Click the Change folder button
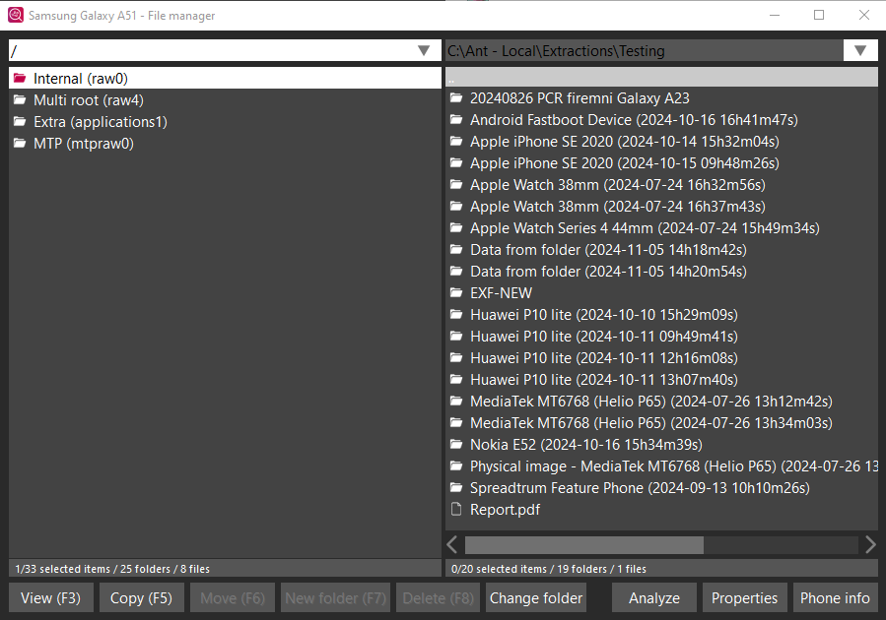The image size is (886, 620). point(536,597)
